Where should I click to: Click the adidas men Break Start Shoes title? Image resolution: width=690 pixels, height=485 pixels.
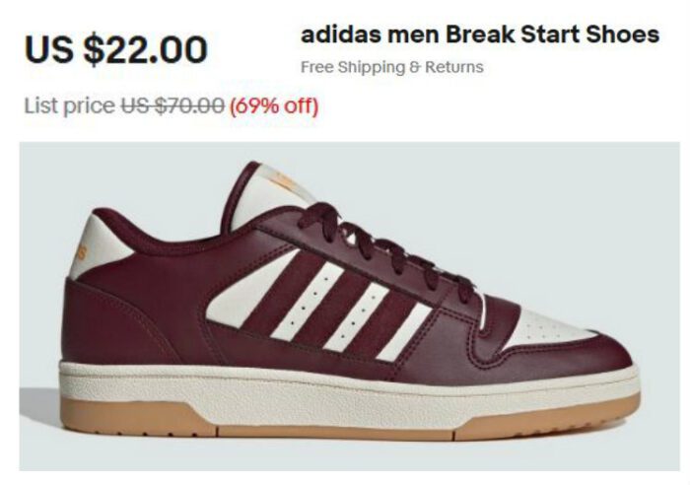(480, 35)
